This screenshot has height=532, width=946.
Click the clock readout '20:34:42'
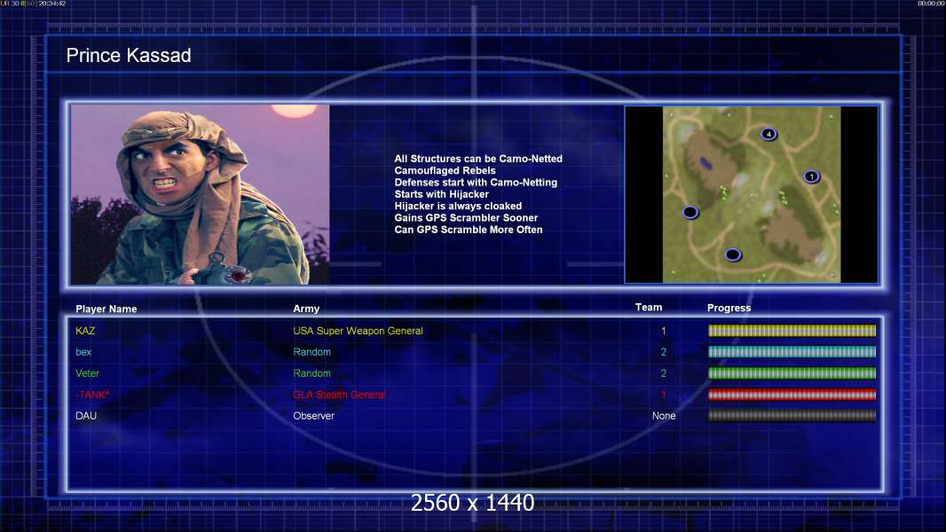click(x=52, y=4)
